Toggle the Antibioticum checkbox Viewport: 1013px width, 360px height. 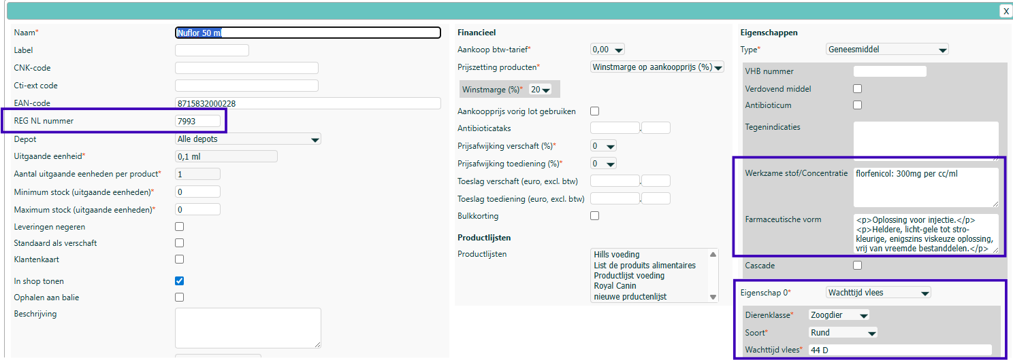click(858, 105)
